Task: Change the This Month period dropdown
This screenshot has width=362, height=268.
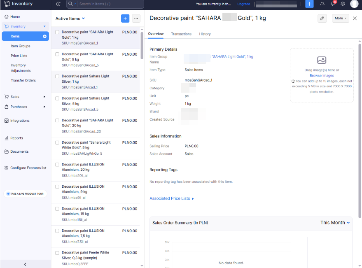Action: click(x=335, y=223)
